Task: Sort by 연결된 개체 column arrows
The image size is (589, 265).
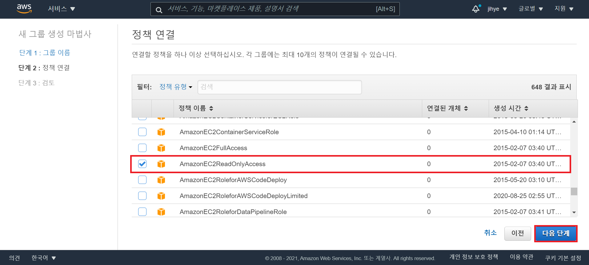Action: 466,108
